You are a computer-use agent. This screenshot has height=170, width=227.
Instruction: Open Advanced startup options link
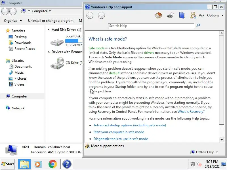click(130, 125)
